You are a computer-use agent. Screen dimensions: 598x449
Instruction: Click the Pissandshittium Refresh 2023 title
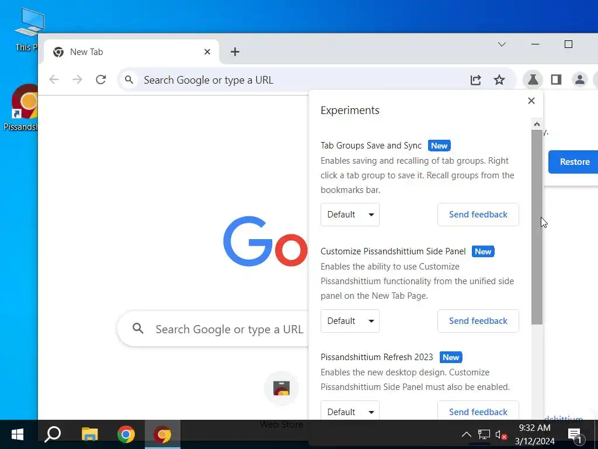click(377, 357)
